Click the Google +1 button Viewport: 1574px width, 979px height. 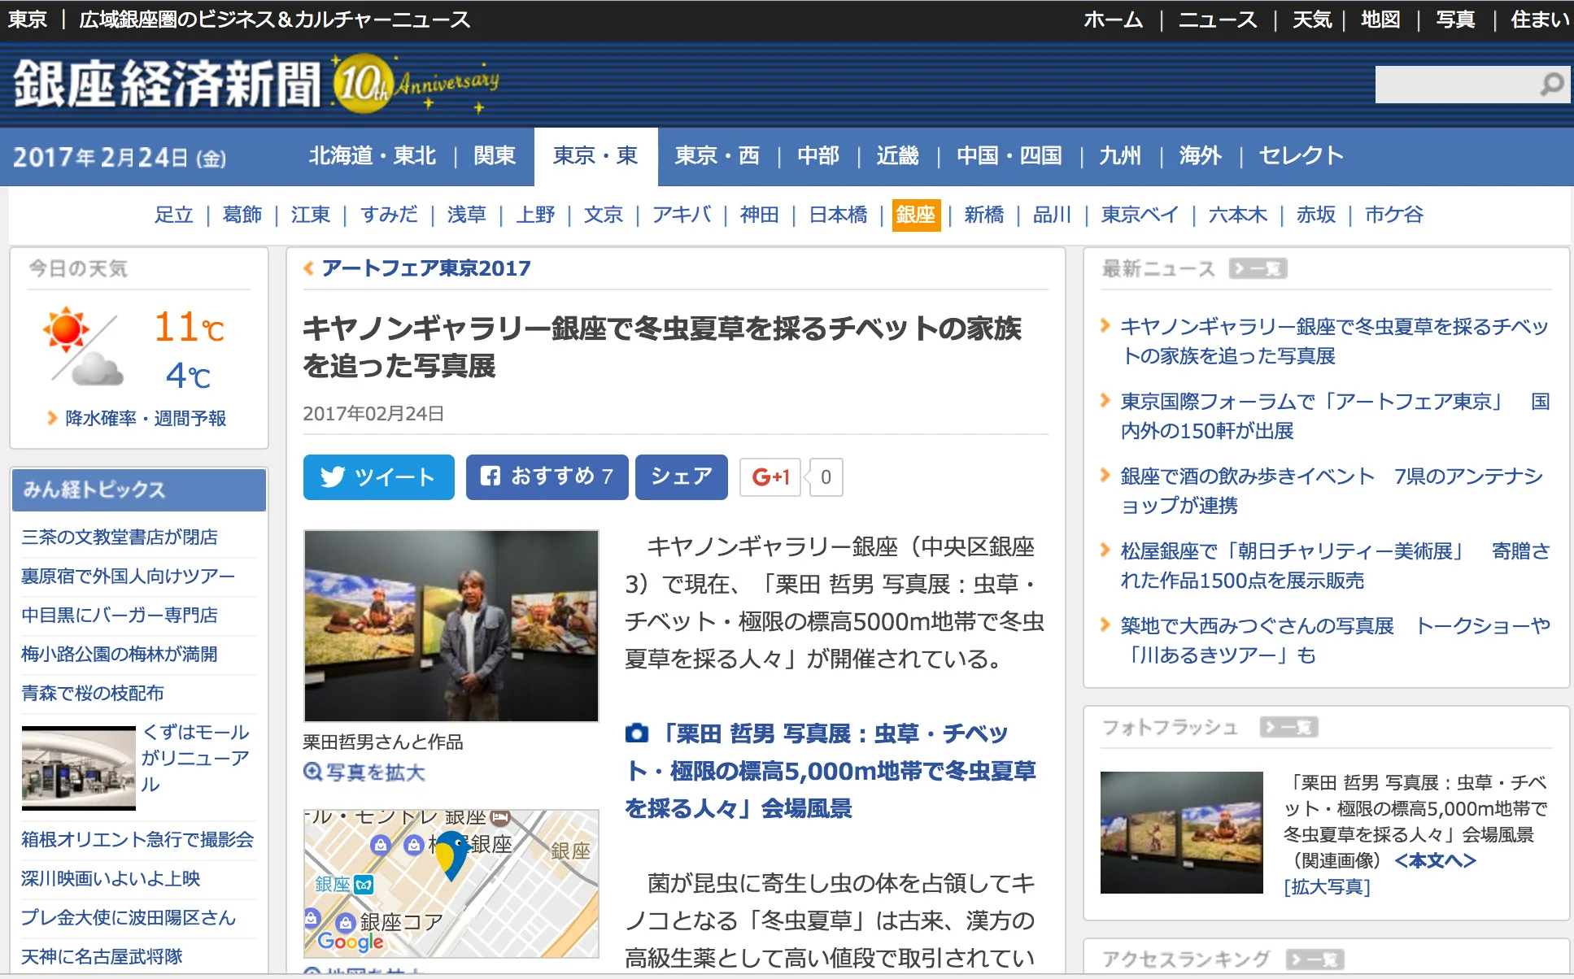770,477
